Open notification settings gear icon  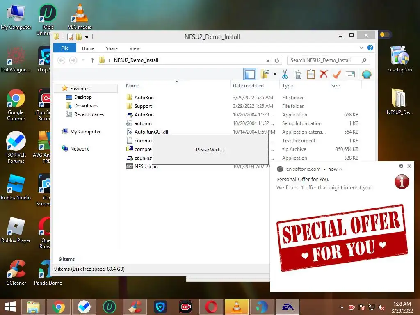tap(401, 166)
